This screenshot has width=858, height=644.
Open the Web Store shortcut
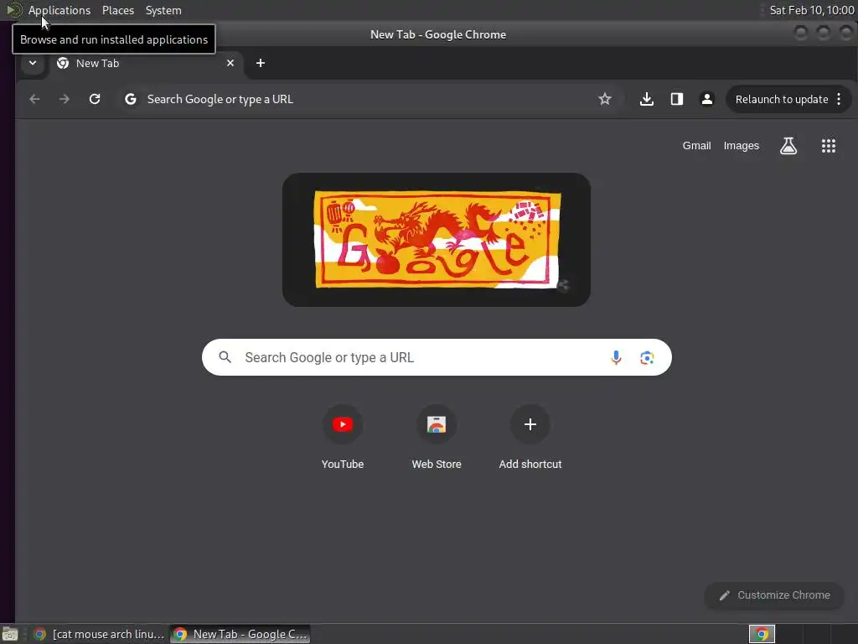[x=437, y=436]
